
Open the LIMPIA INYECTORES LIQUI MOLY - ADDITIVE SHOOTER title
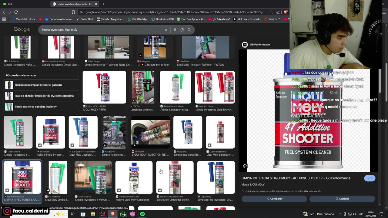[296, 178]
